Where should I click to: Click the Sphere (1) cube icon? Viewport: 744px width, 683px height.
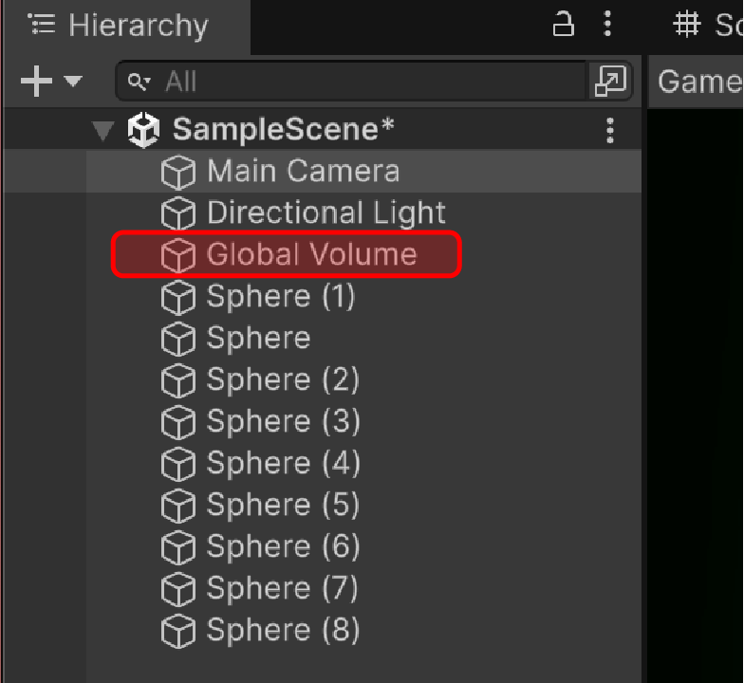(x=178, y=297)
